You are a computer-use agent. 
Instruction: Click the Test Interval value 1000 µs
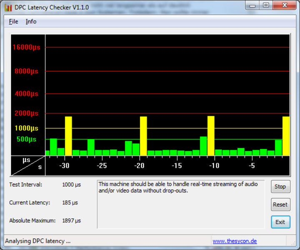(72, 185)
